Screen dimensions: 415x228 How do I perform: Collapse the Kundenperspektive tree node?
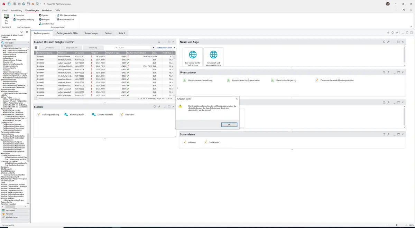[2, 161]
